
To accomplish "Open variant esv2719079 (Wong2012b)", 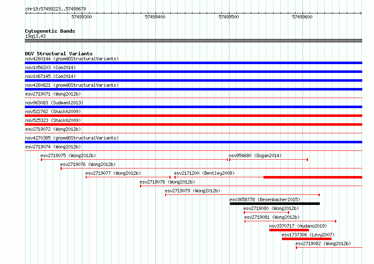I will tap(193, 191).
